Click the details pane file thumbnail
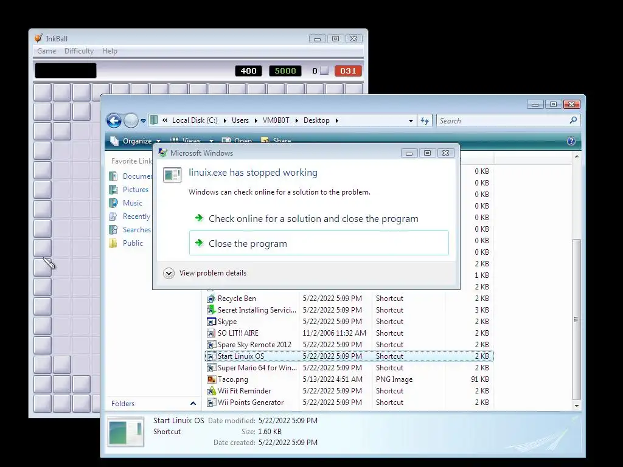Image resolution: width=623 pixels, height=467 pixels. [125, 432]
